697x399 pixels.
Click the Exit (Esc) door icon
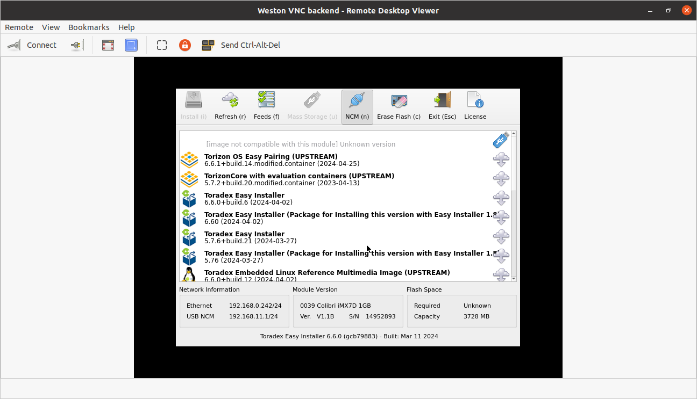[442, 100]
